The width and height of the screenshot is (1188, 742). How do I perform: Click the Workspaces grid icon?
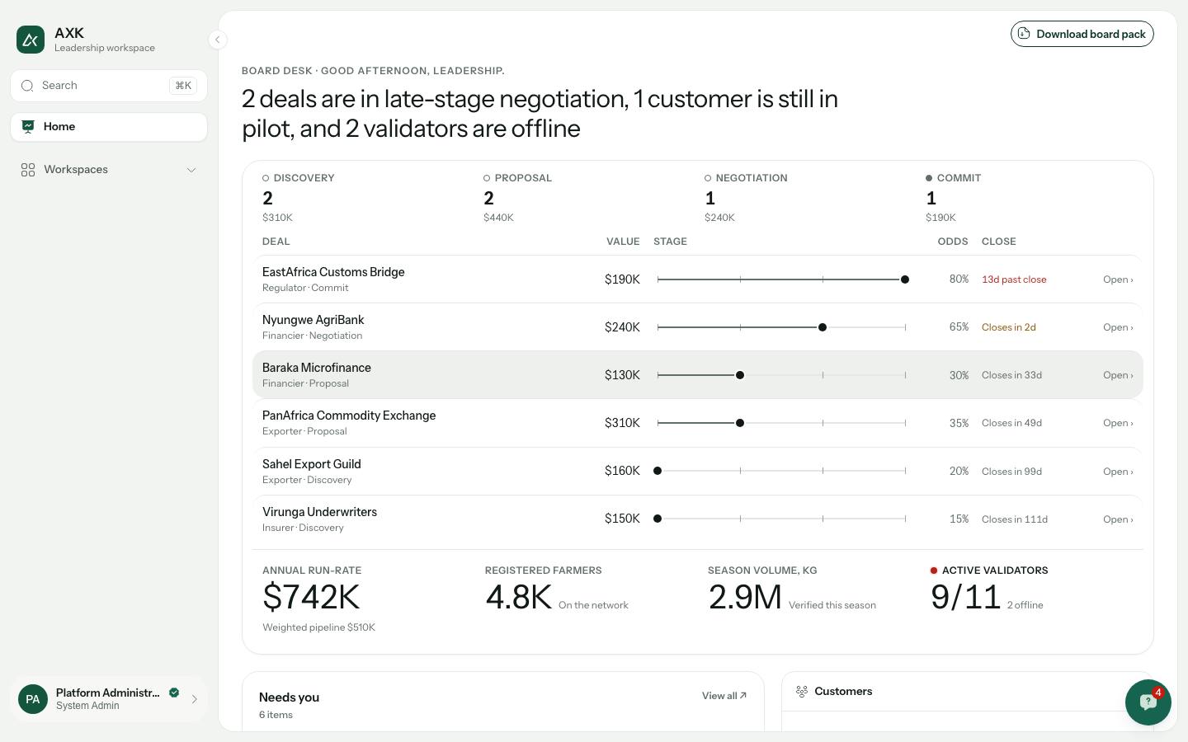(x=28, y=170)
